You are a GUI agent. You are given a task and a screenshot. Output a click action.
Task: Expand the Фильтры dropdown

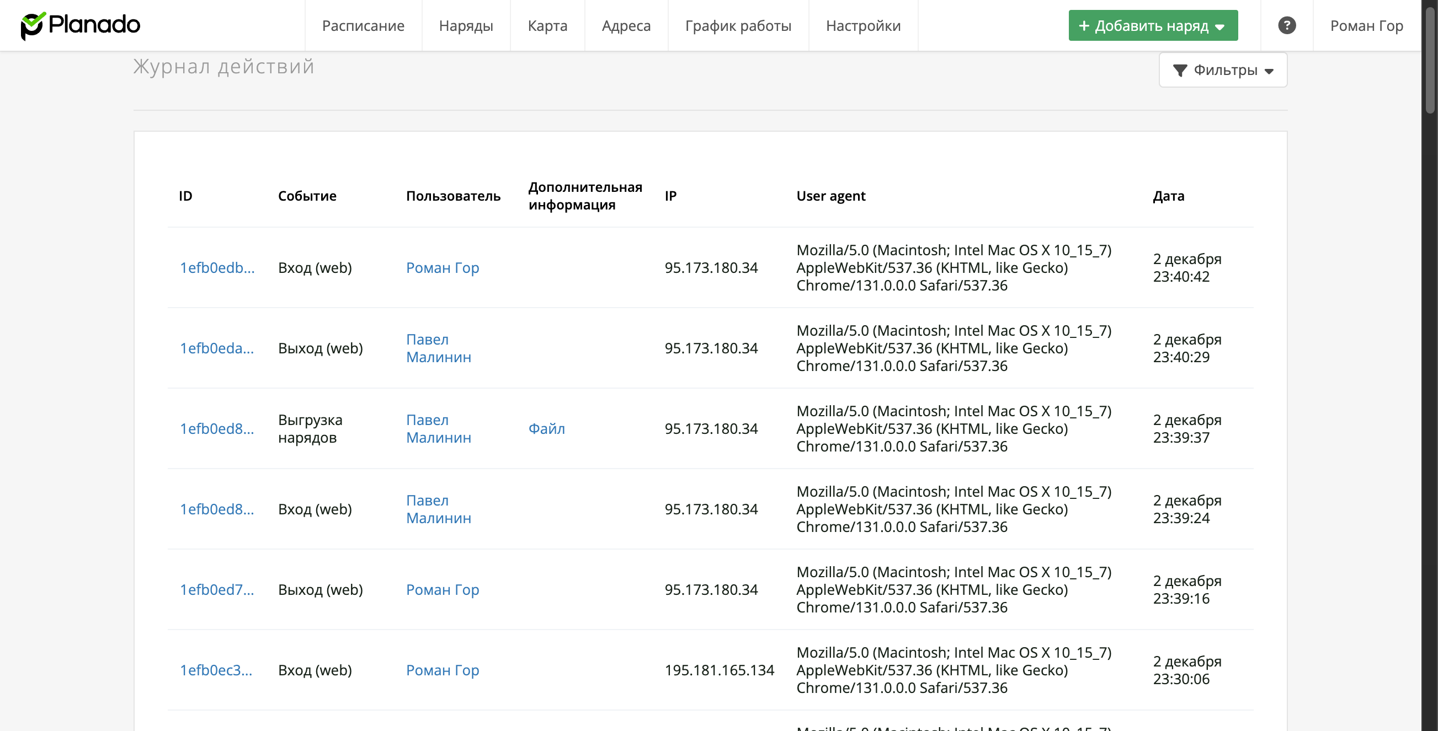point(1223,70)
